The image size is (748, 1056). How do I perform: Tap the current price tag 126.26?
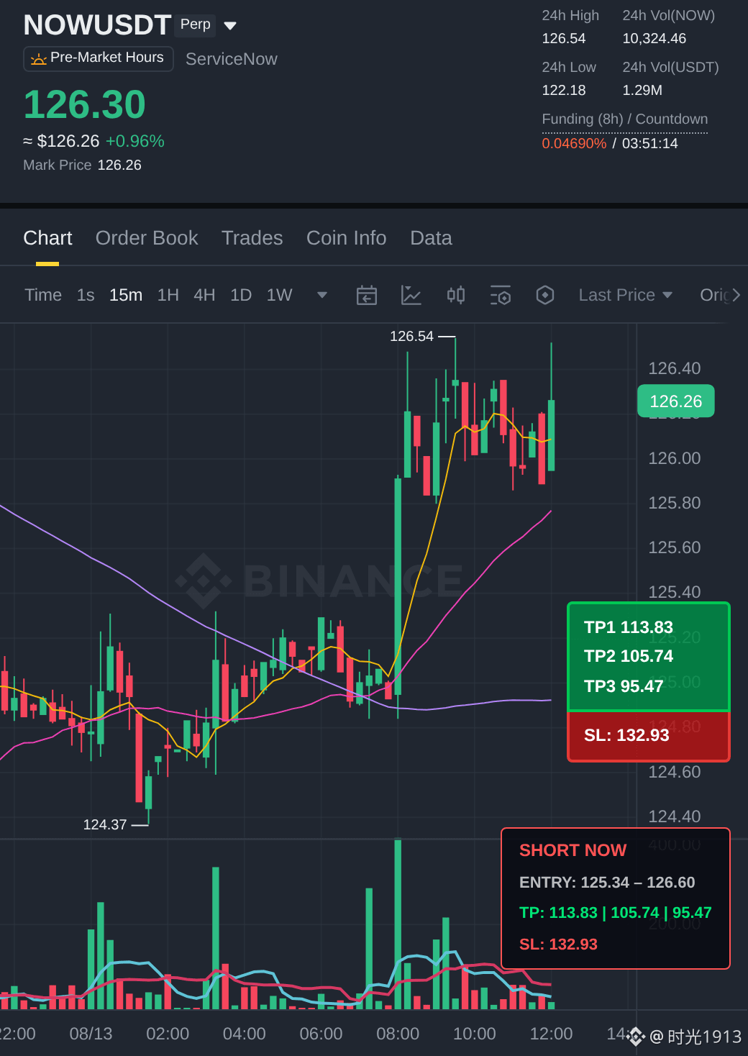[676, 401]
